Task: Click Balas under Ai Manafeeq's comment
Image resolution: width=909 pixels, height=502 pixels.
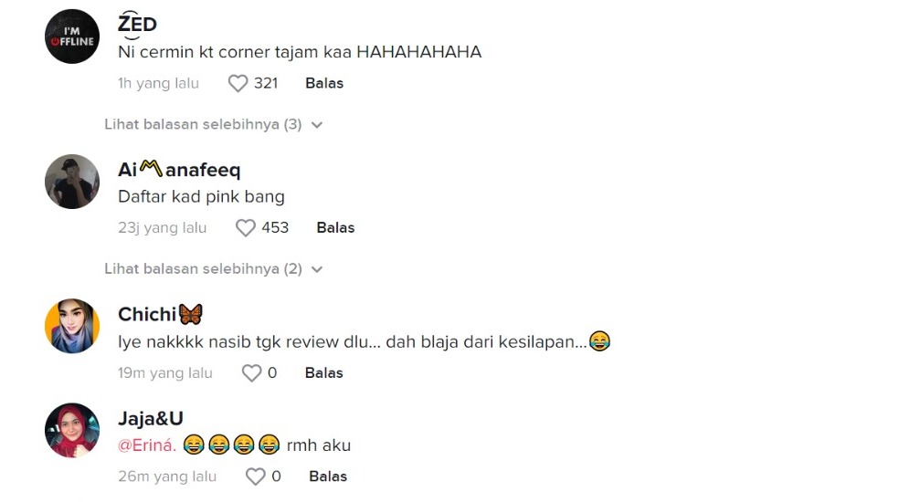Action: pos(335,228)
